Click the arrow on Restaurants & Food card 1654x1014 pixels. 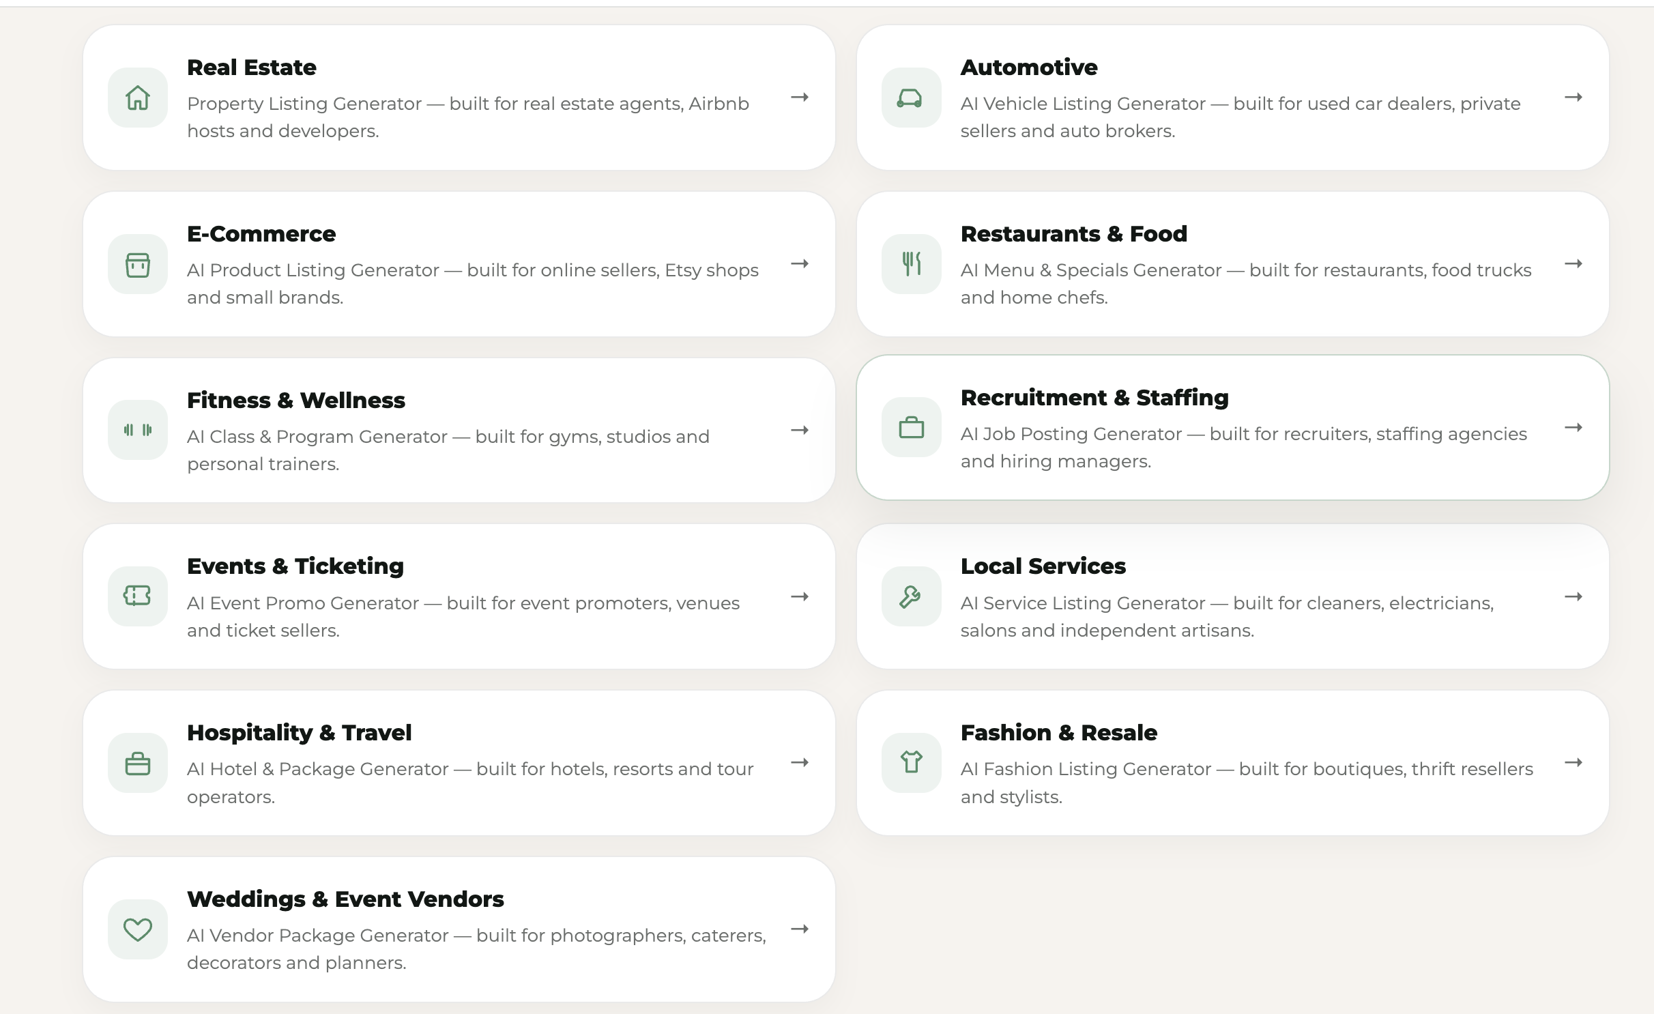coord(1573,264)
